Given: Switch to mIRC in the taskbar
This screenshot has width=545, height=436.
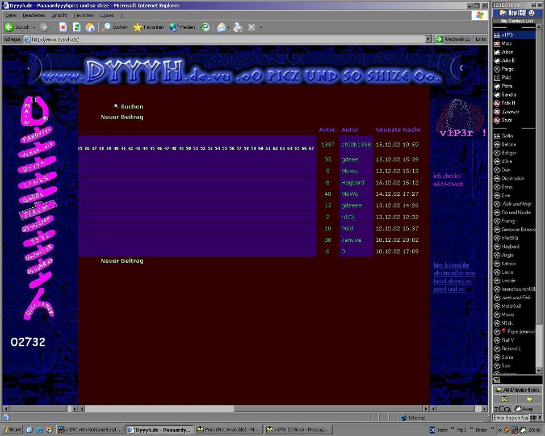Looking at the screenshot, I should coord(90,430).
